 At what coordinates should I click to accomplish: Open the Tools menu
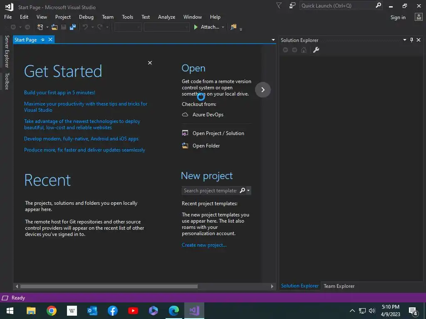tap(127, 17)
